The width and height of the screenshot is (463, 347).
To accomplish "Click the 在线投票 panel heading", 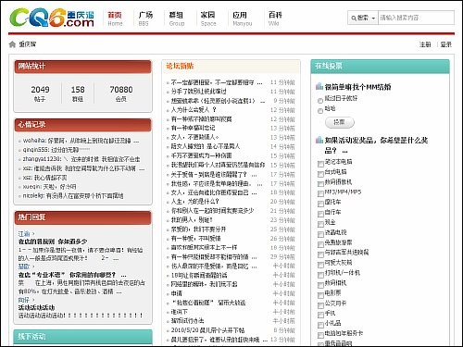I will coord(329,66).
